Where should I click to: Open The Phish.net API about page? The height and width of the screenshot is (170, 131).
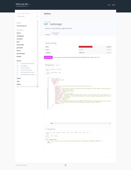[x=21, y=26]
